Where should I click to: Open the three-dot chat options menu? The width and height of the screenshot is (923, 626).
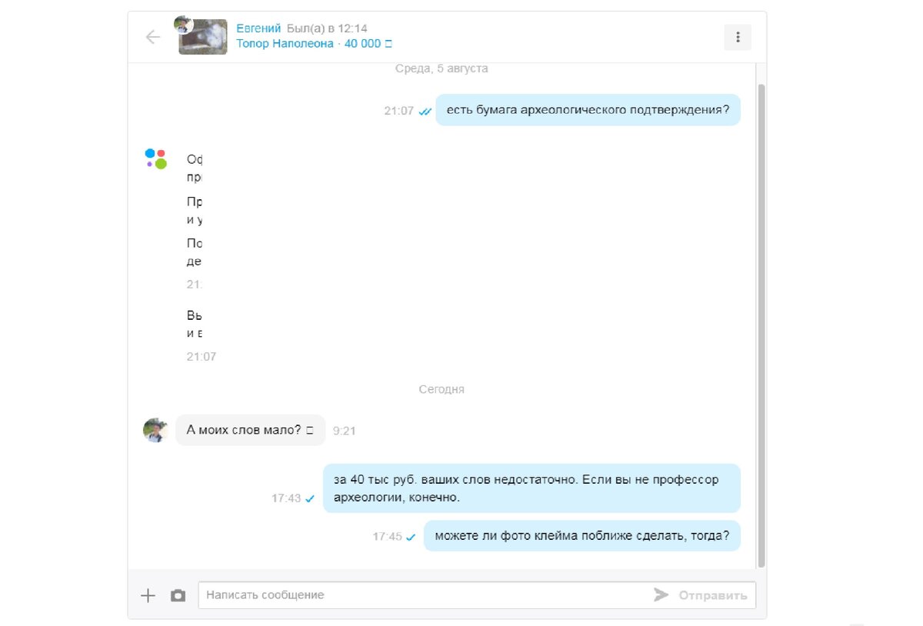click(738, 37)
